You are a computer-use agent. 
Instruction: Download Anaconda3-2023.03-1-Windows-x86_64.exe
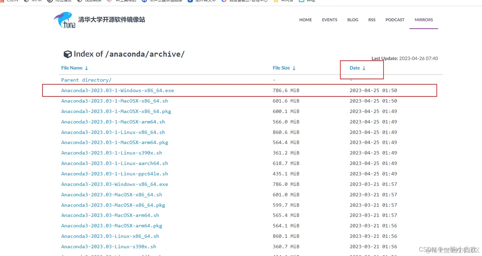pyautogui.click(x=117, y=90)
